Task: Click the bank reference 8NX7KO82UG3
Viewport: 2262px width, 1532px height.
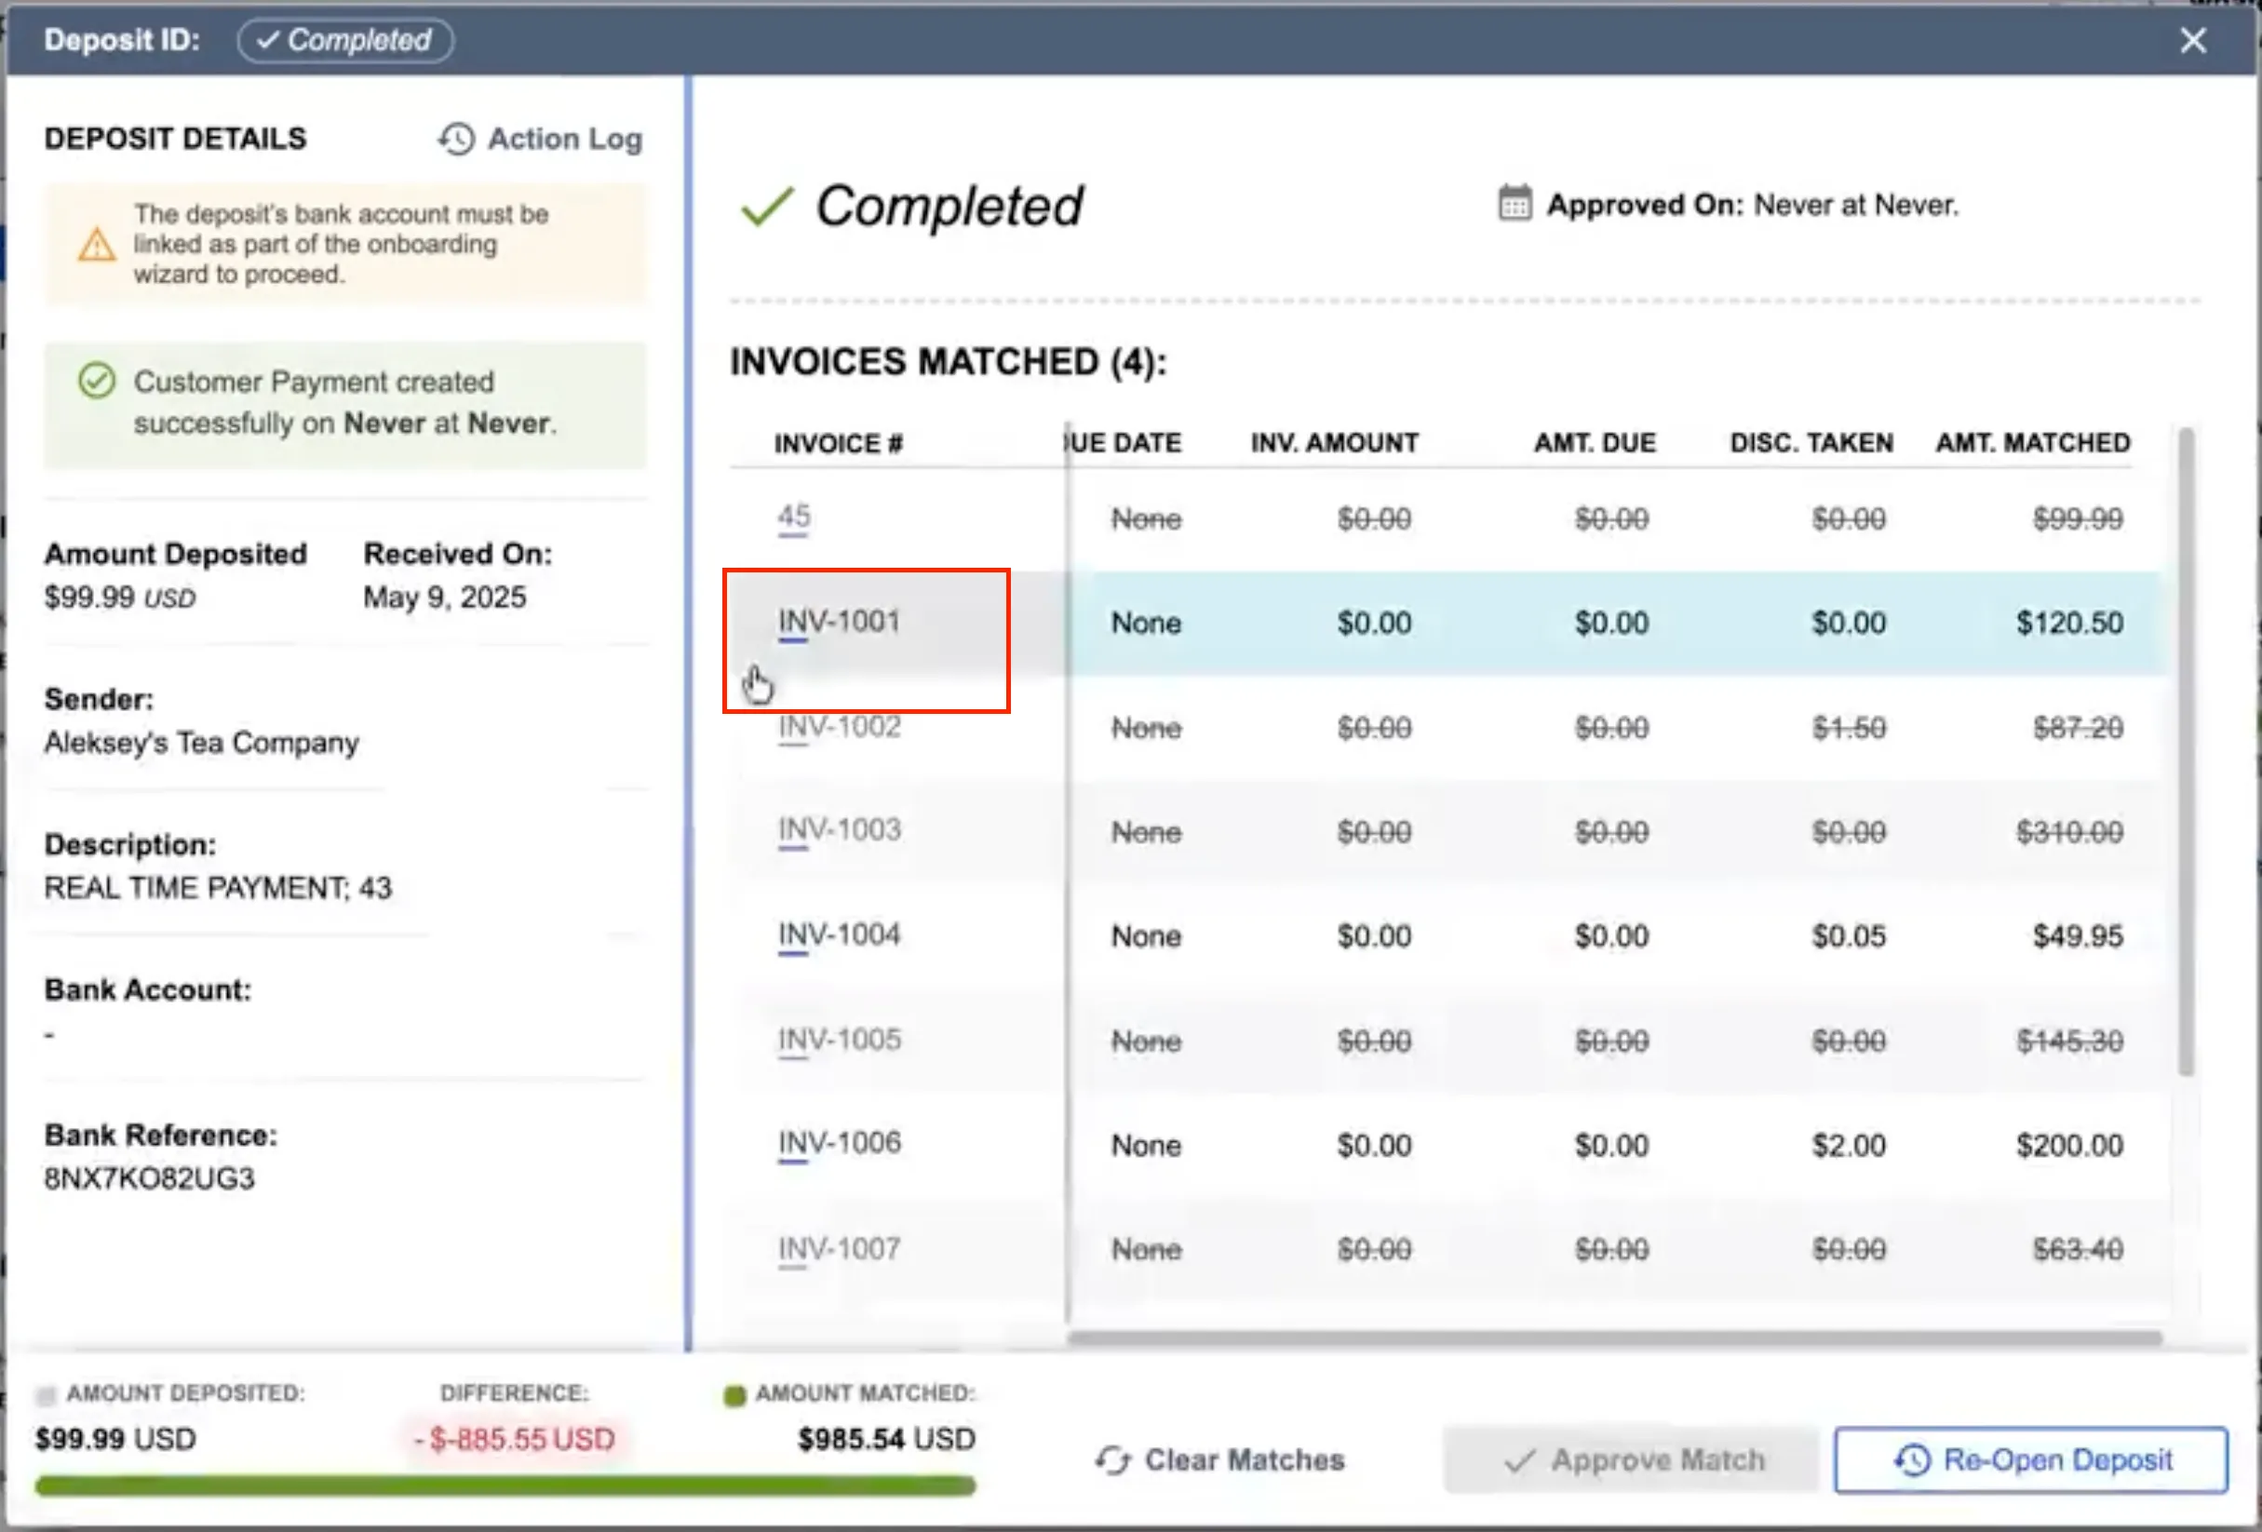Action: pos(149,1178)
